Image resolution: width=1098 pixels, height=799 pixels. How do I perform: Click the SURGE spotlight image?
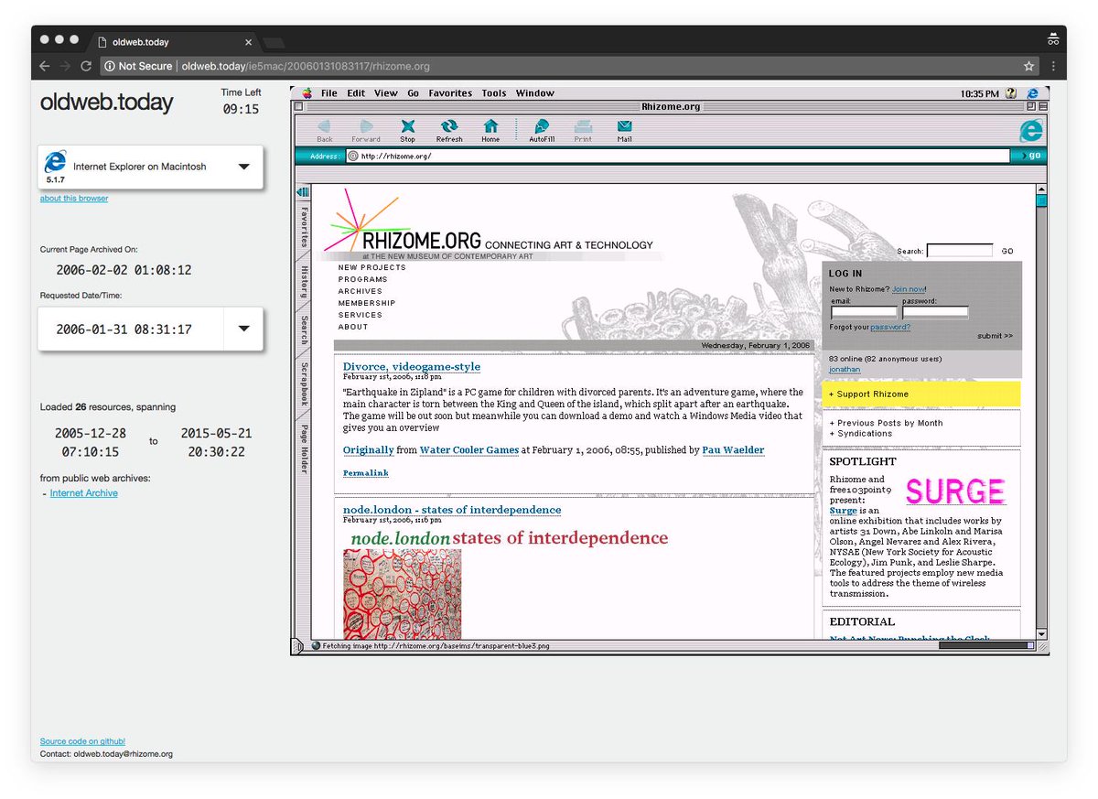[955, 491]
